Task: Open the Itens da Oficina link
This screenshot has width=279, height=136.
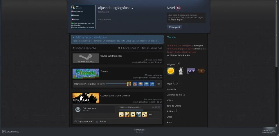Action: pyautogui.click(x=174, y=106)
